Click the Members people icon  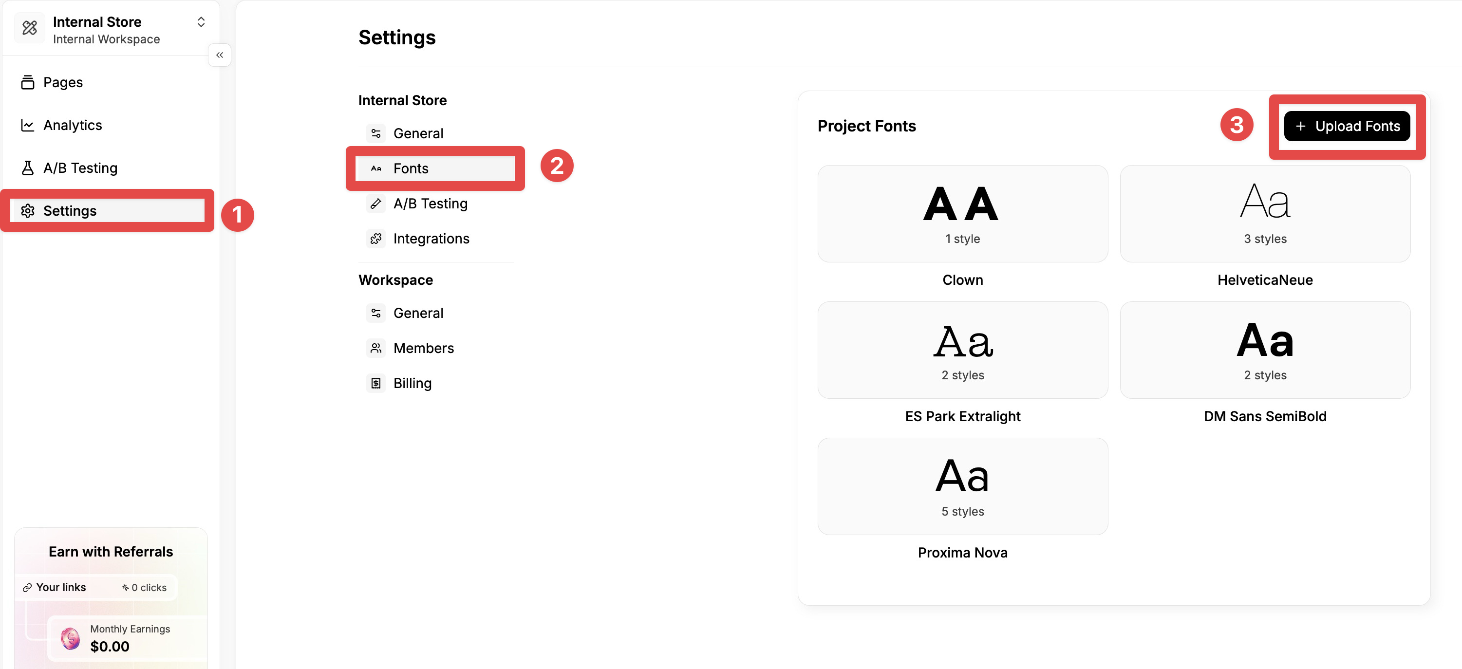pyautogui.click(x=375, y=349)
